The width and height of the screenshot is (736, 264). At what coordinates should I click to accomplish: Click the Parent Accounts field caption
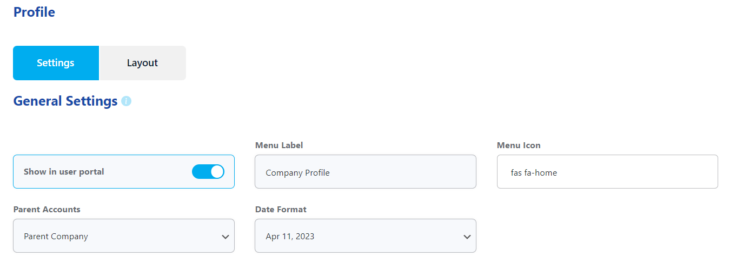(47, 210)
